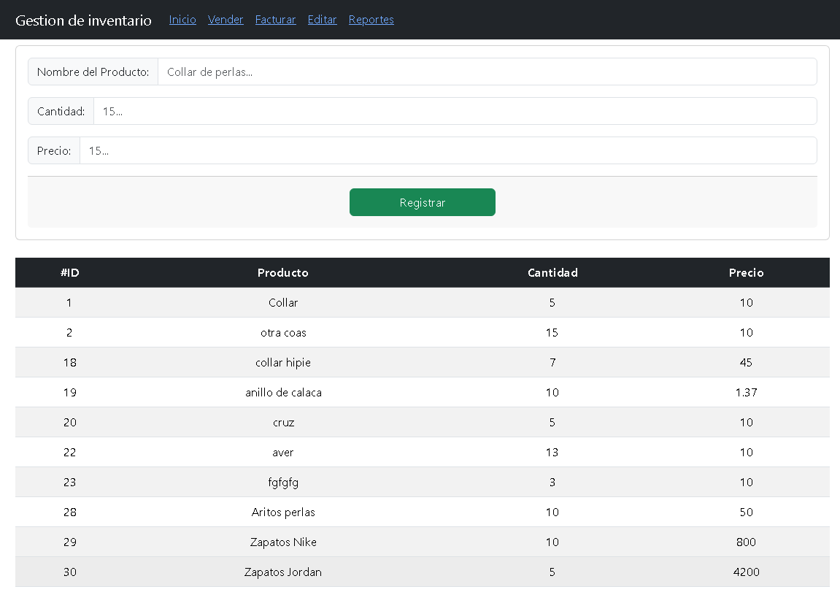Click the price 4200 cell
The height and width of the screenshot is (603, 840).
pyautogui.click(x=747, y=572)
